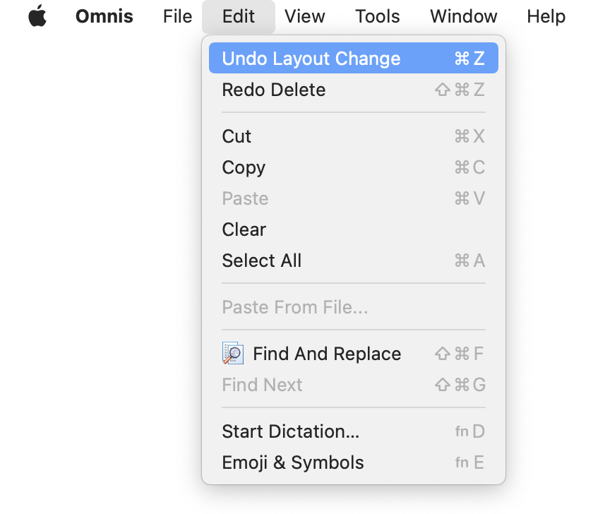Choose Copy from the Edit menu

[353, 167]
